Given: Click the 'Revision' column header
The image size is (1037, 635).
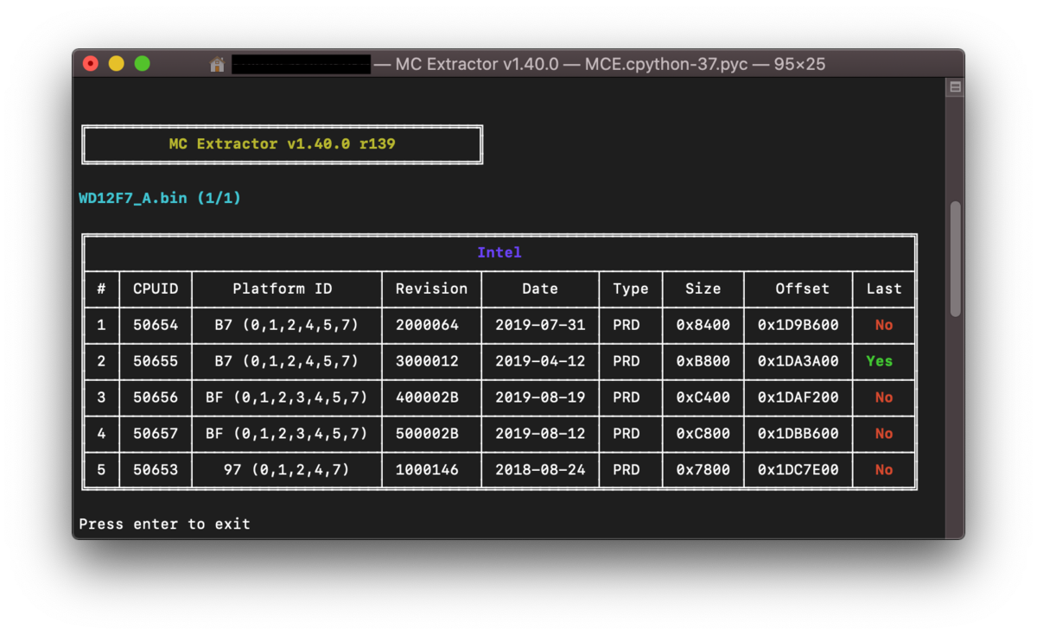Looking at the screenshot, I should point(432,289).
